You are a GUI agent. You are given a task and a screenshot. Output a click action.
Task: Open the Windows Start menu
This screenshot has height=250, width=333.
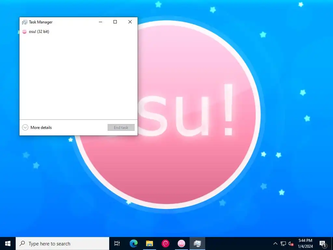pos(8,243)
